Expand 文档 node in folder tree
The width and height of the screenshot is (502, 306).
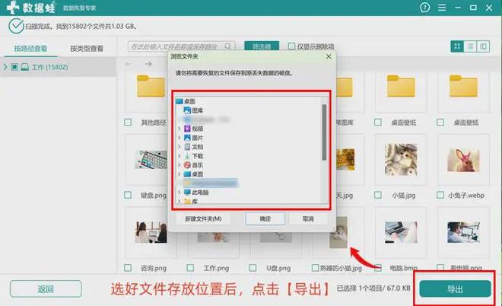click(x=179, y=146)
